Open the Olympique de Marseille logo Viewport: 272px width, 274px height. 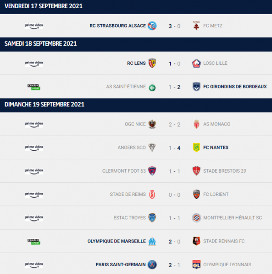(x=152, y=241)
